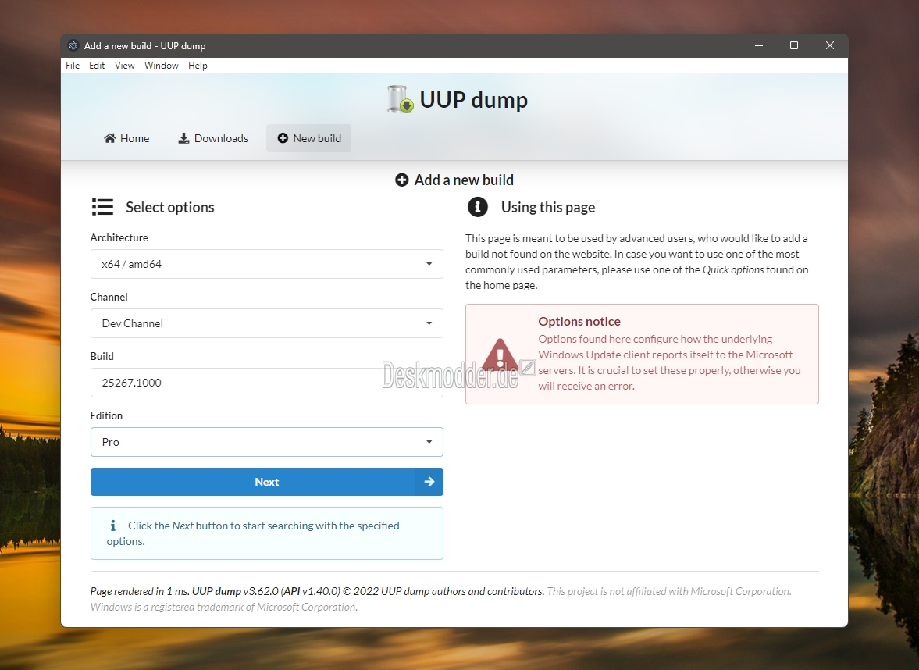The width and height of the screenshot is (919, 670).
Task: Click the 'UUP dump v3.62.0' footer text
Action: click(x=235, y=591)
